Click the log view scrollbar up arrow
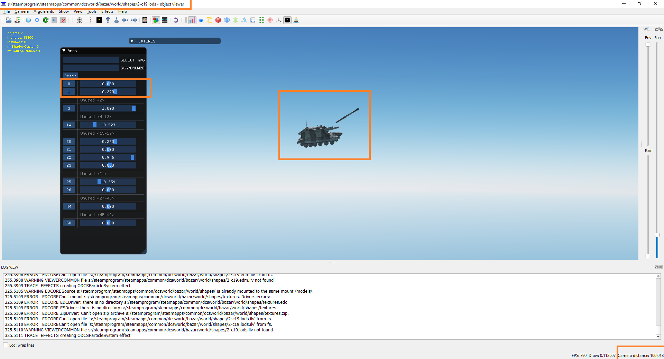The image size is (664, 359). (658, 276)
